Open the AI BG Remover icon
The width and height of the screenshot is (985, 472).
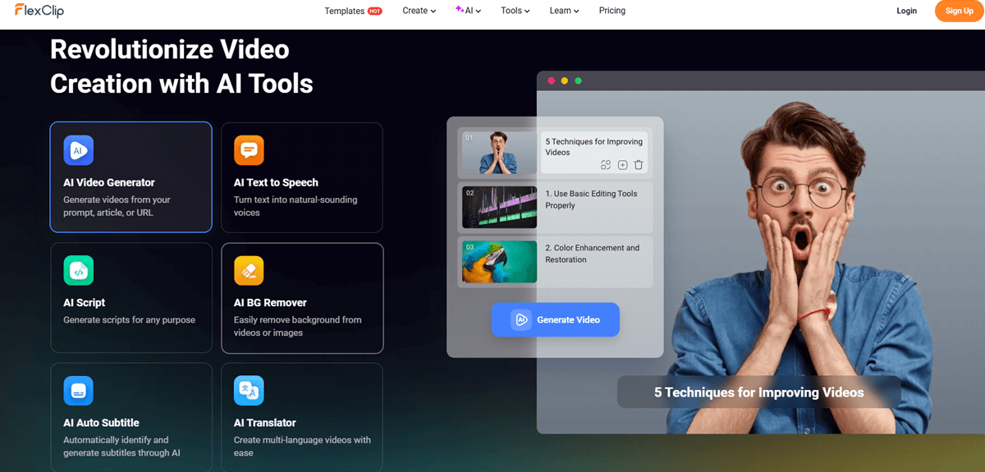pyautogui.click(x=249, y=270)
